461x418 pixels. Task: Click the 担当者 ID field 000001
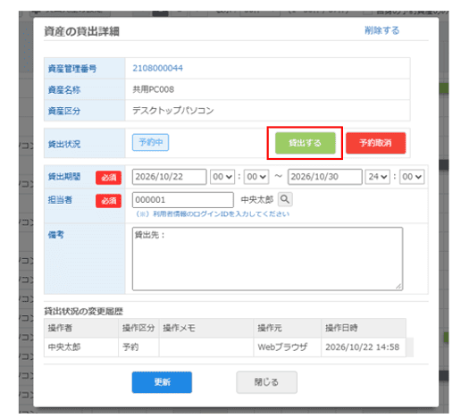tap(183, 200)
